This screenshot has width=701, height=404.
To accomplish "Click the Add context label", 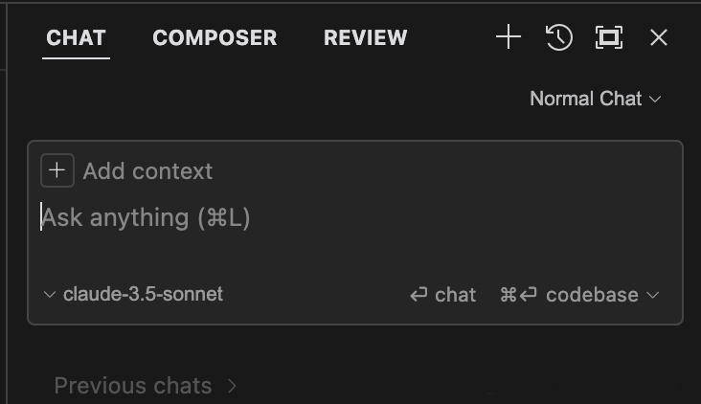I will 148,171.
